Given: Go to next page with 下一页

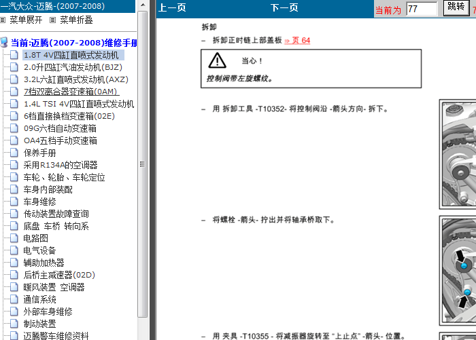Looking at the screenshot, I should tap(284, 7).
